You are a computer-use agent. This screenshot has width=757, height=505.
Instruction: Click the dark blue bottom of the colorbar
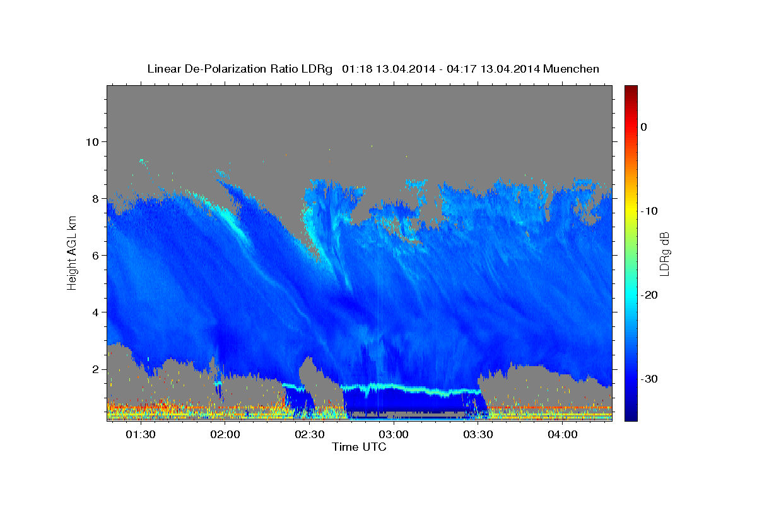[x=631, y=415]
